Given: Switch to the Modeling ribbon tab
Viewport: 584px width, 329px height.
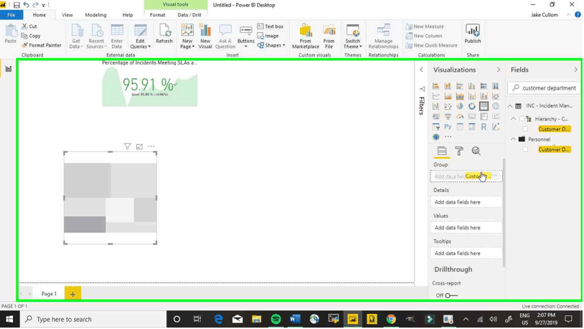Looking at the screenshot, I should pyautogui.click(x=95, y=15).
